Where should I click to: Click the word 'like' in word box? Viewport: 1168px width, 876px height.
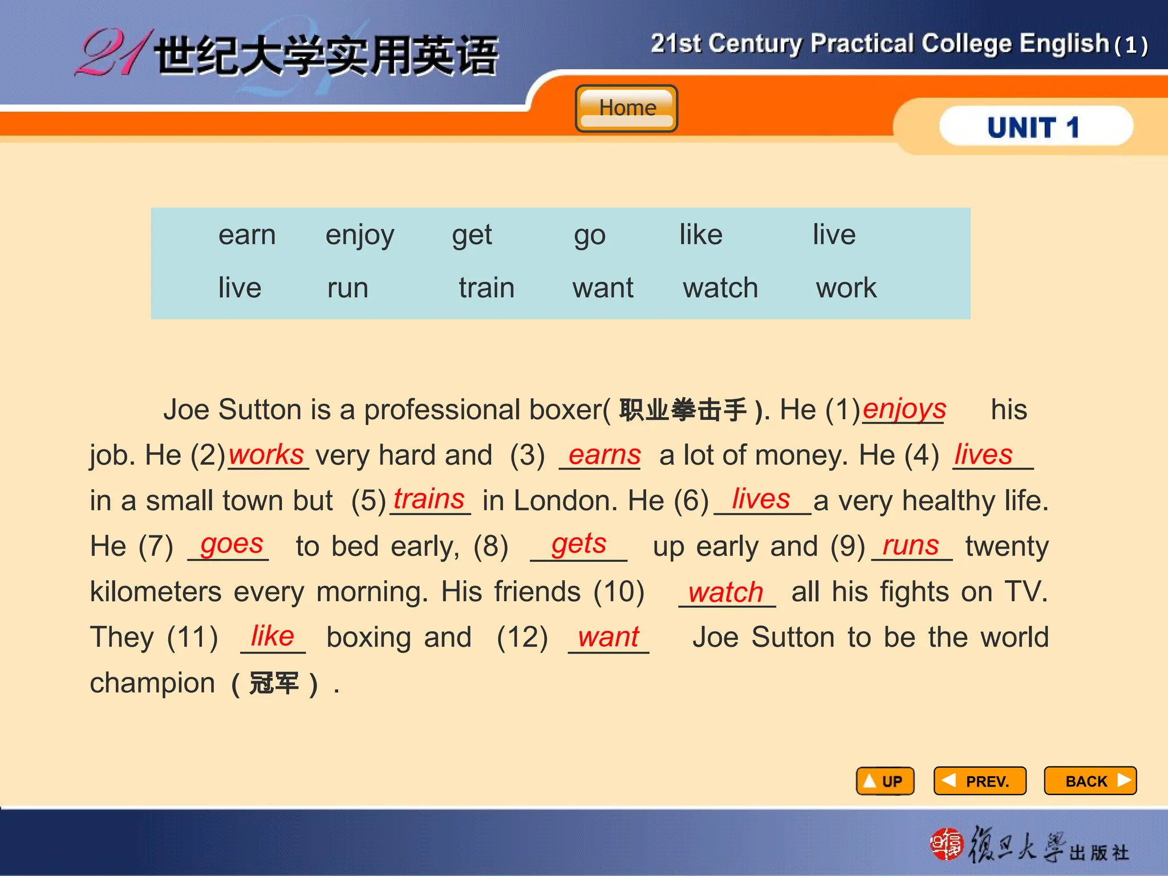pos(701,234)
